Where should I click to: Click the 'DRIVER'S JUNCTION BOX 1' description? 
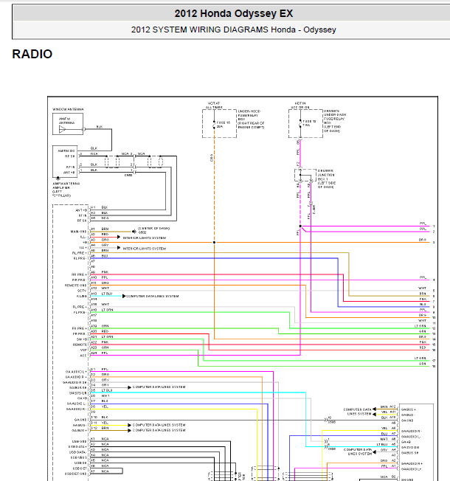[326, 179]
